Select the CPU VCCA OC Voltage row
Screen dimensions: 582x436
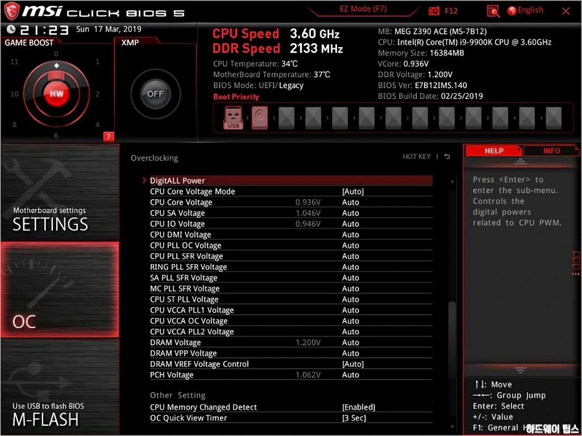click(x=291, y=321)
